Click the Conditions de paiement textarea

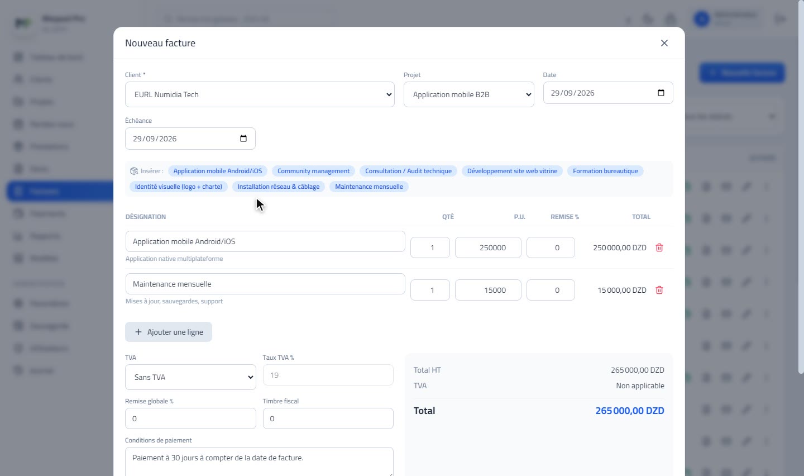259,461
